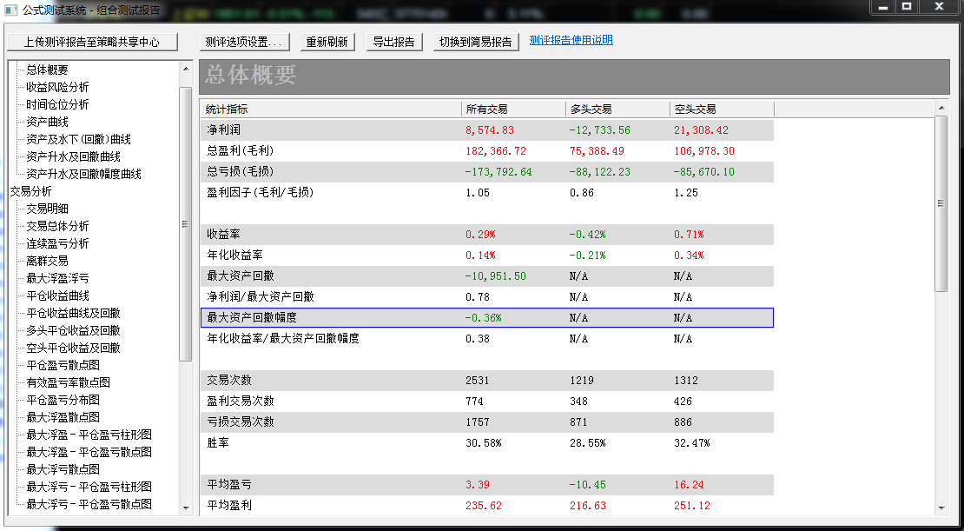The width and height of the screenshot is (964, 531).
Task: Click the report table vertical scrollbar thumb
Action: point(941,203)
